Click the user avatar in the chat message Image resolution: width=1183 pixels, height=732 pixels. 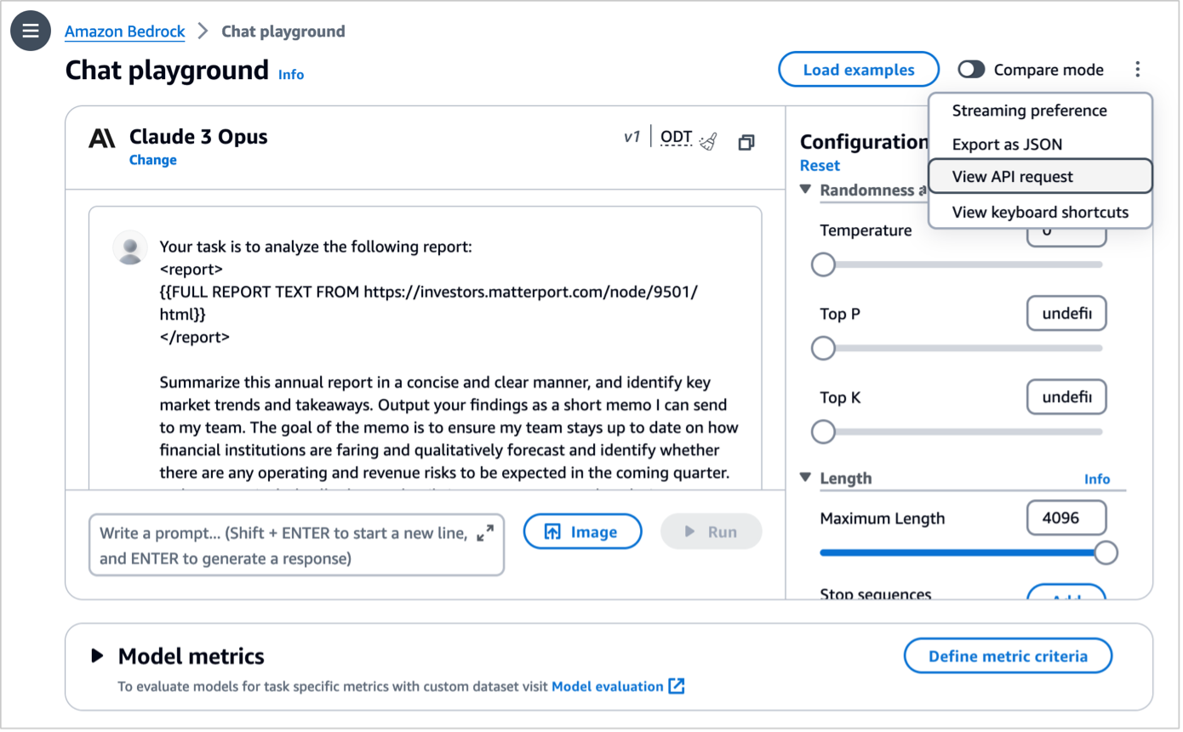click(x=130, y=248)
